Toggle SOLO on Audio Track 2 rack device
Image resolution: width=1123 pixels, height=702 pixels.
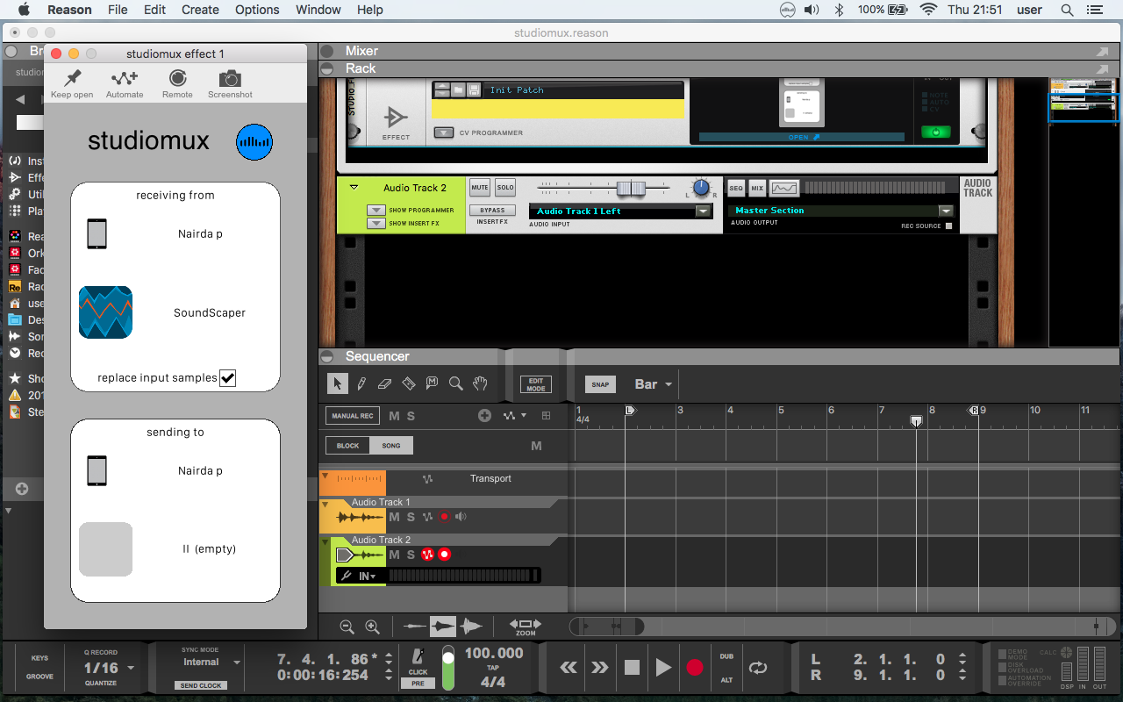pyautogui.click(x=504, y=188)
